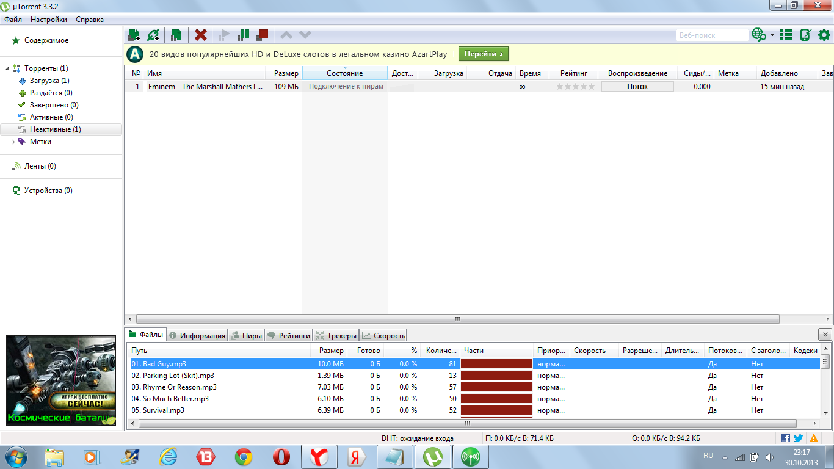Move torrent up in the queue
Image resolution: width=834 pixels, height=469 pixels.
coord(286,35)
